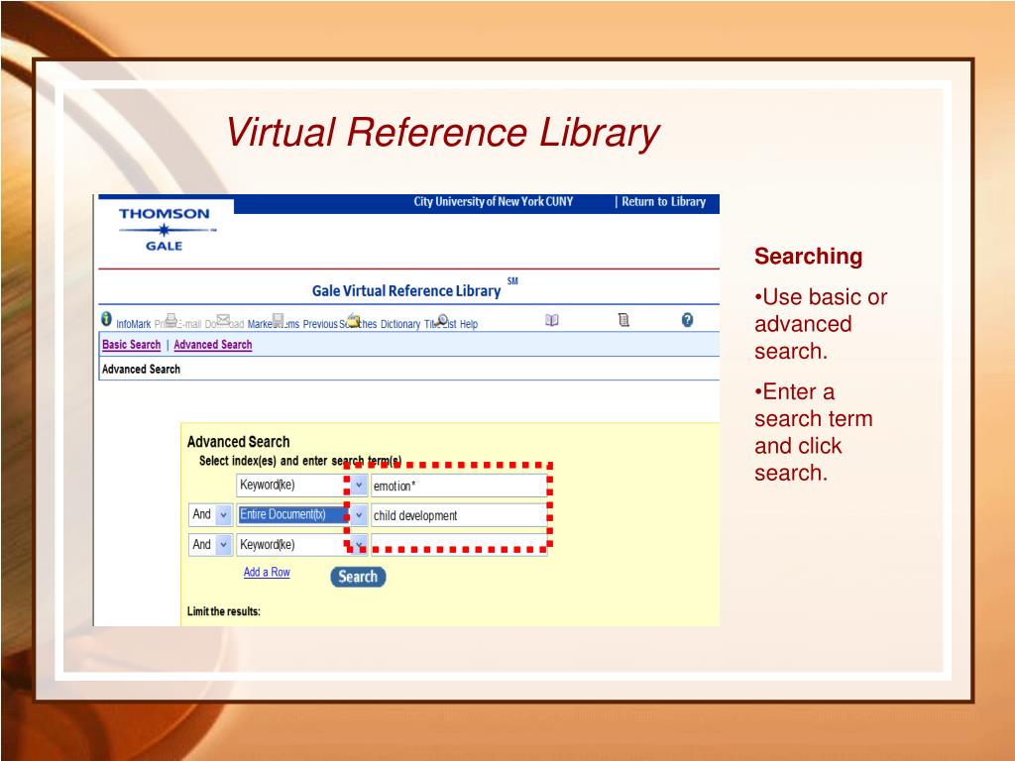Click the emotion* search term field
Viewport: 1015px width, 761px height.
tap(459, 486)
